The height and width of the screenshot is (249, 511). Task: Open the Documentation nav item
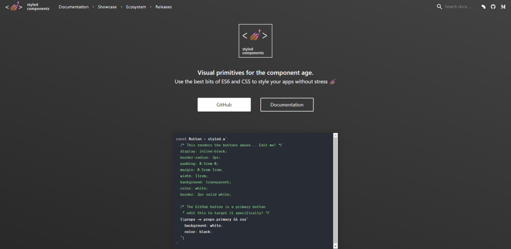point(74,7)
